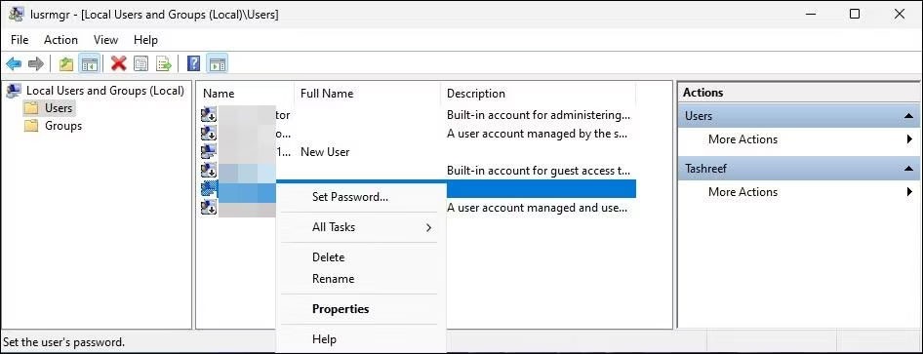Select Users node in the console tree
The height and width of the screenshot is (354, 923).
59,108
